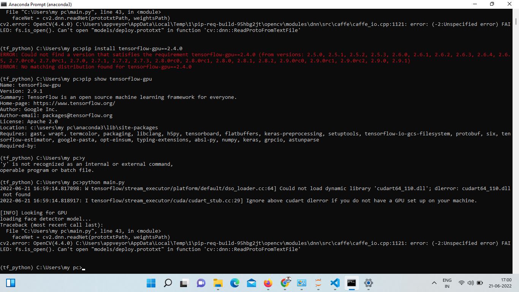The height and width of the screenshot is (292, 519).
Task: Click the "python main.py" command
Action: [103, 182]
